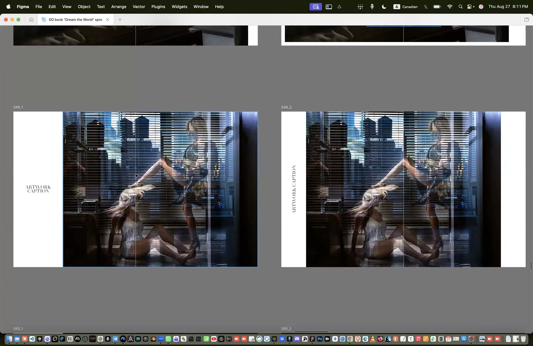Open the Plugins menu
The image size is (533, 346).
[x=158, y=7]
